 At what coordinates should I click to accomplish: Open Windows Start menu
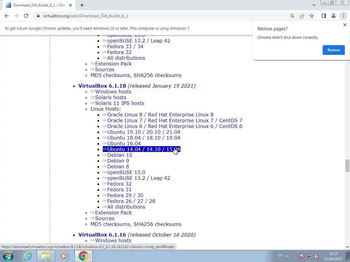click(x=8, y=256)
